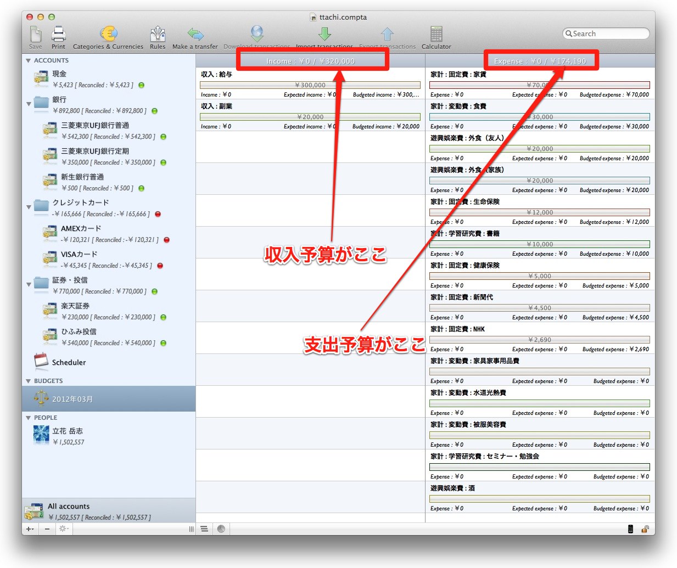Screen dimensions: 677x568
Task: Select All accounts at sidebar bottom
Action: (x=69, y=506)
